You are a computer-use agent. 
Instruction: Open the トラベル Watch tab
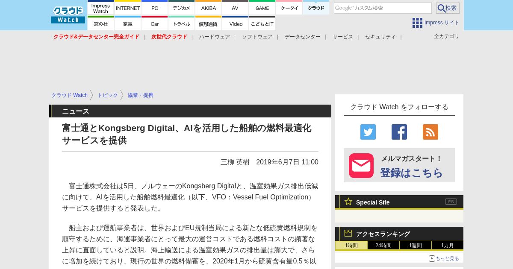coord(182,23)
